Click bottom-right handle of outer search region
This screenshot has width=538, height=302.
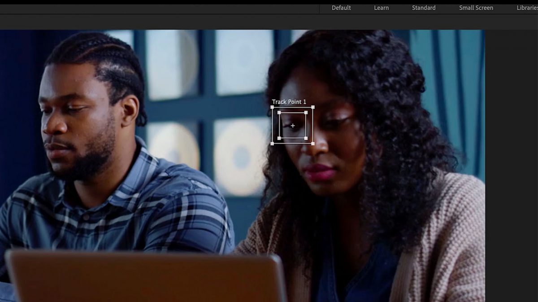pyautogui.click(x=312, y=144)
